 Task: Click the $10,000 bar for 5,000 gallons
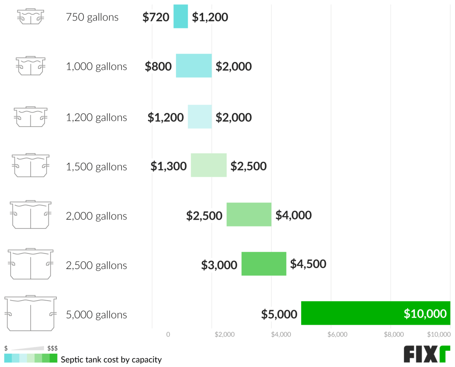(375, 313)
